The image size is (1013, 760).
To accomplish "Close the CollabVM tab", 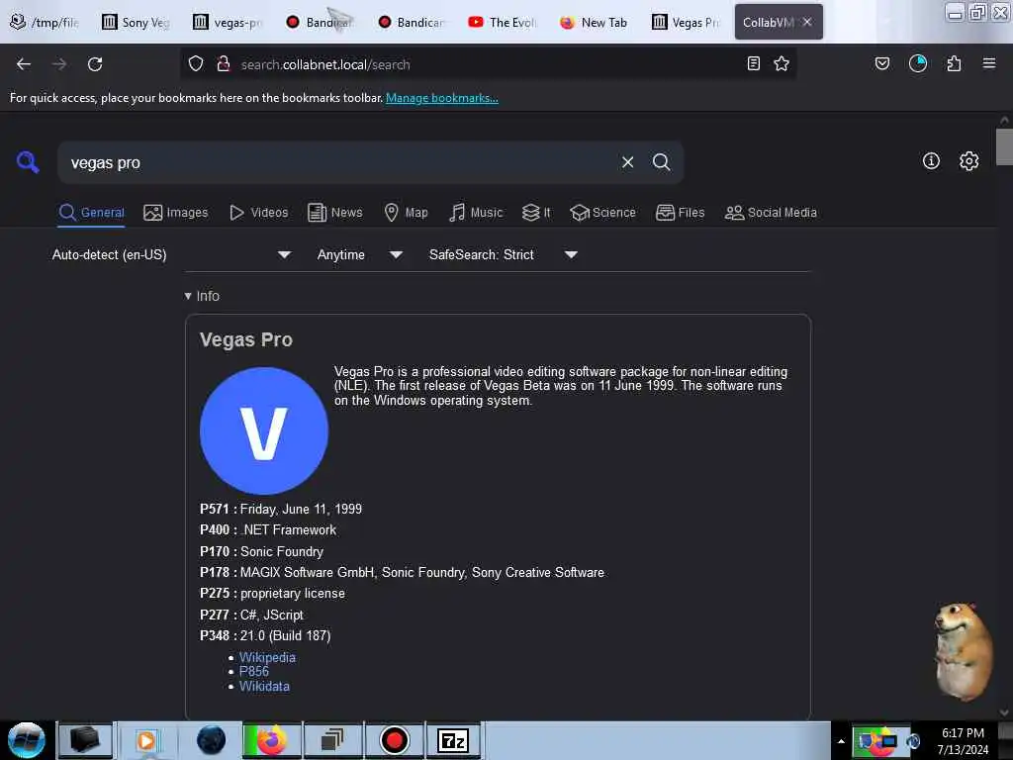I will [807, 22].
